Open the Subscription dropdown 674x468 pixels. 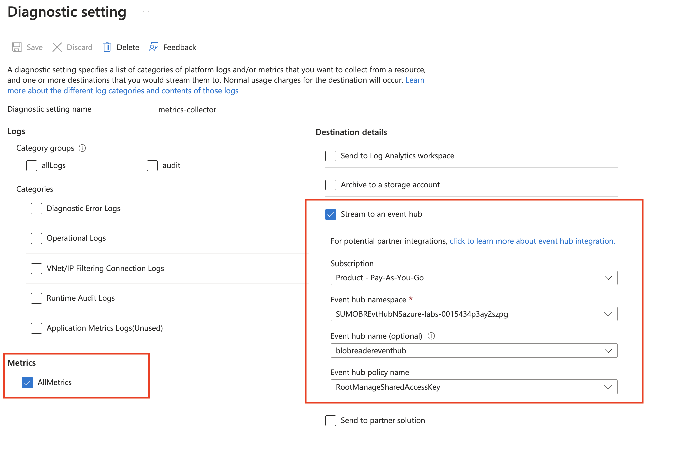[x=474, y=278]
